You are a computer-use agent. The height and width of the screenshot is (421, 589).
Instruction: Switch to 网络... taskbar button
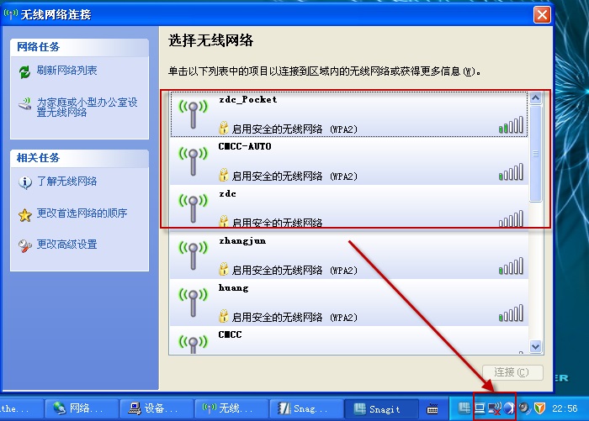tap(82, 408)
